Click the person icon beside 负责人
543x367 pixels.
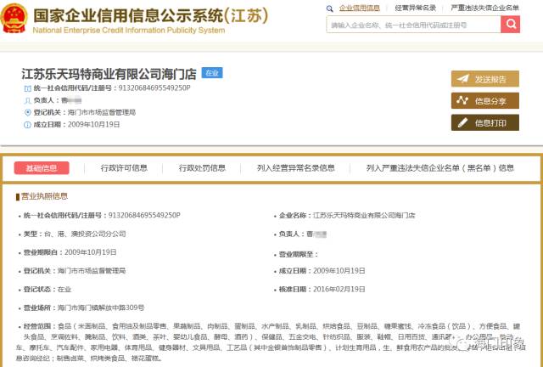[x=27, y=100]
